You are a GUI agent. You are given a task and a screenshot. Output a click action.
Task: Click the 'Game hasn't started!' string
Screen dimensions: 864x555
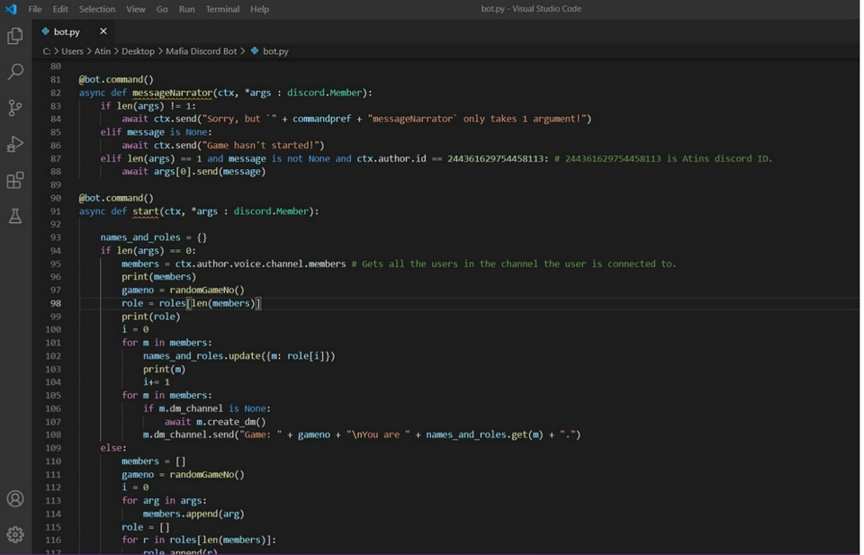pyautogui.click(x=261, y=146)
